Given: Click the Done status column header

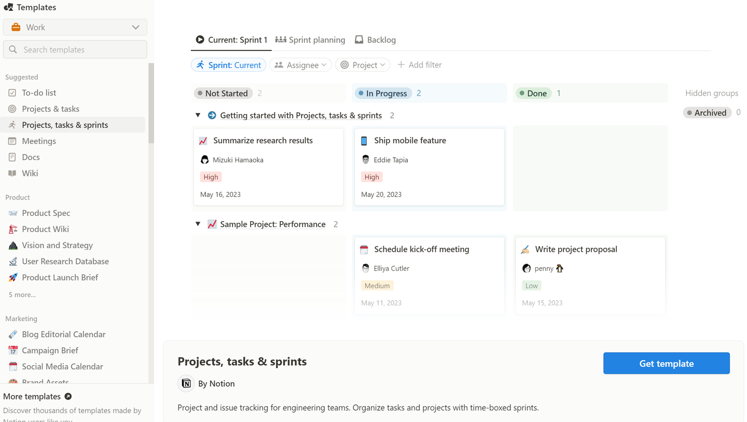Looking at the screenshot, I should point(533,93).
